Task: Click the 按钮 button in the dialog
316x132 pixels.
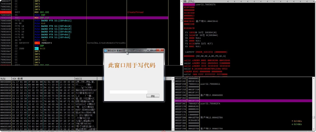Action: 153,96
